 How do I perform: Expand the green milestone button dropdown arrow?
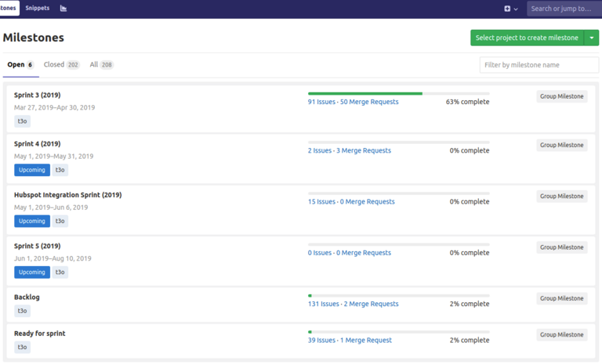pos(592,38)
